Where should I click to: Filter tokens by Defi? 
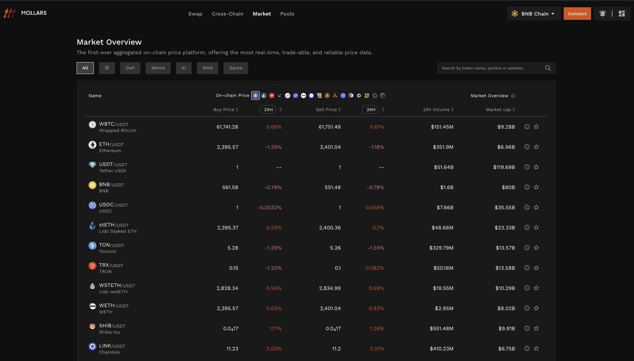click(x=130, y=68)
